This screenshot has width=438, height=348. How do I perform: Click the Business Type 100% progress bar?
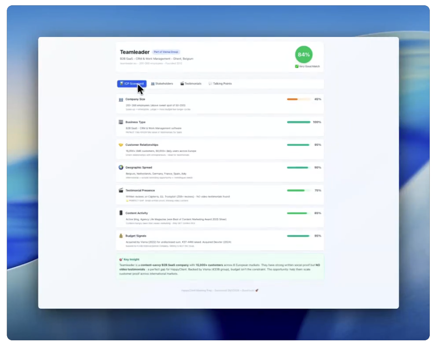tap(299, 122)
